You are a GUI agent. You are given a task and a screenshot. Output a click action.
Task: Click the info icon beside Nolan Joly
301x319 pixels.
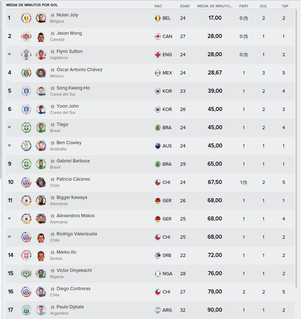(x=53, y=15)
